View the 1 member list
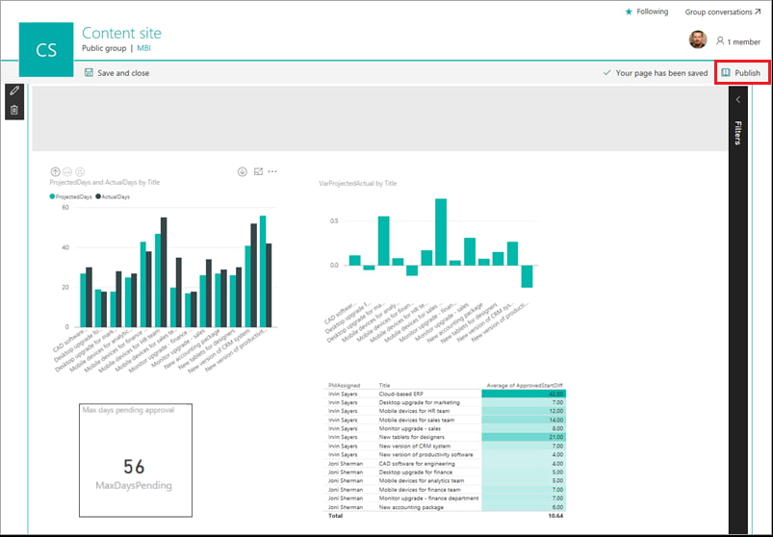 click(736, 41)
